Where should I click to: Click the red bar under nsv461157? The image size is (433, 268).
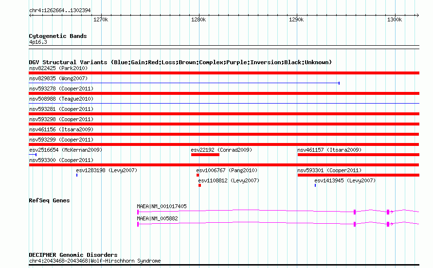pyautogui.click(x=359, y=155)
